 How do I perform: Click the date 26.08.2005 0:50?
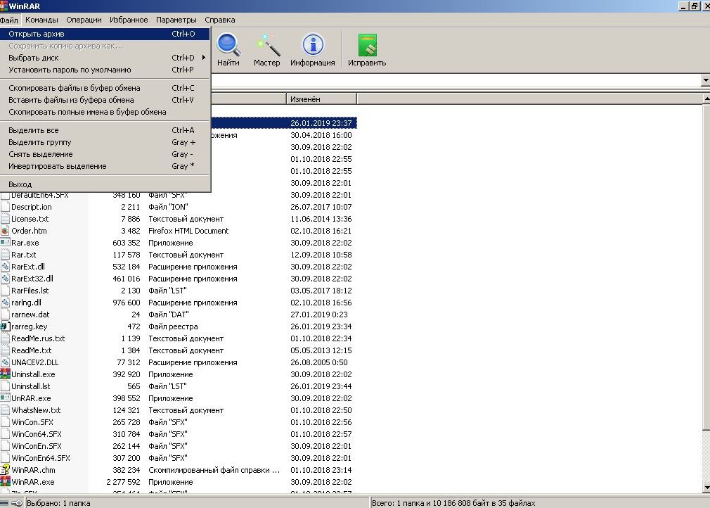tap(318, 362)
